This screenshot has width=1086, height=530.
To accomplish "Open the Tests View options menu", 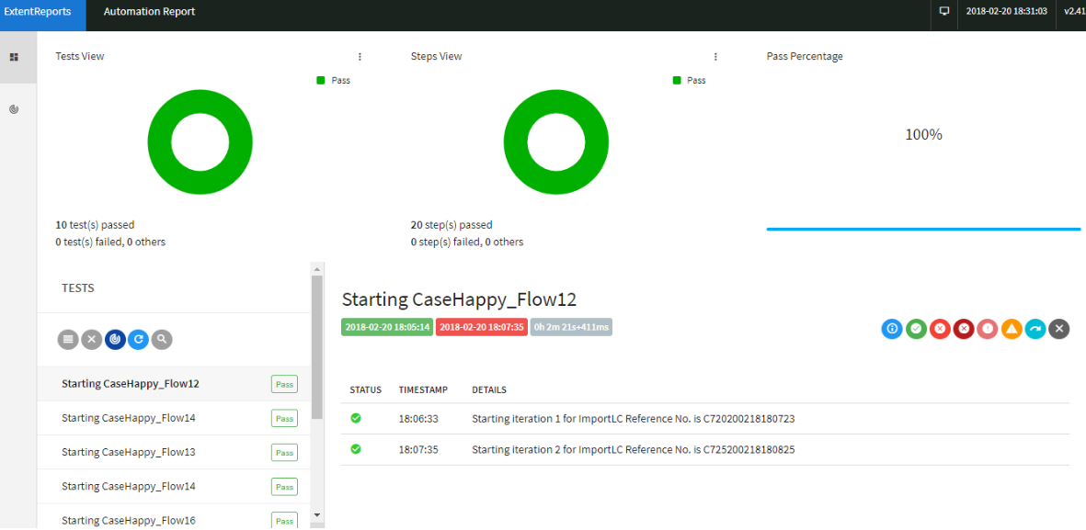I will click(x=360, y=56).
